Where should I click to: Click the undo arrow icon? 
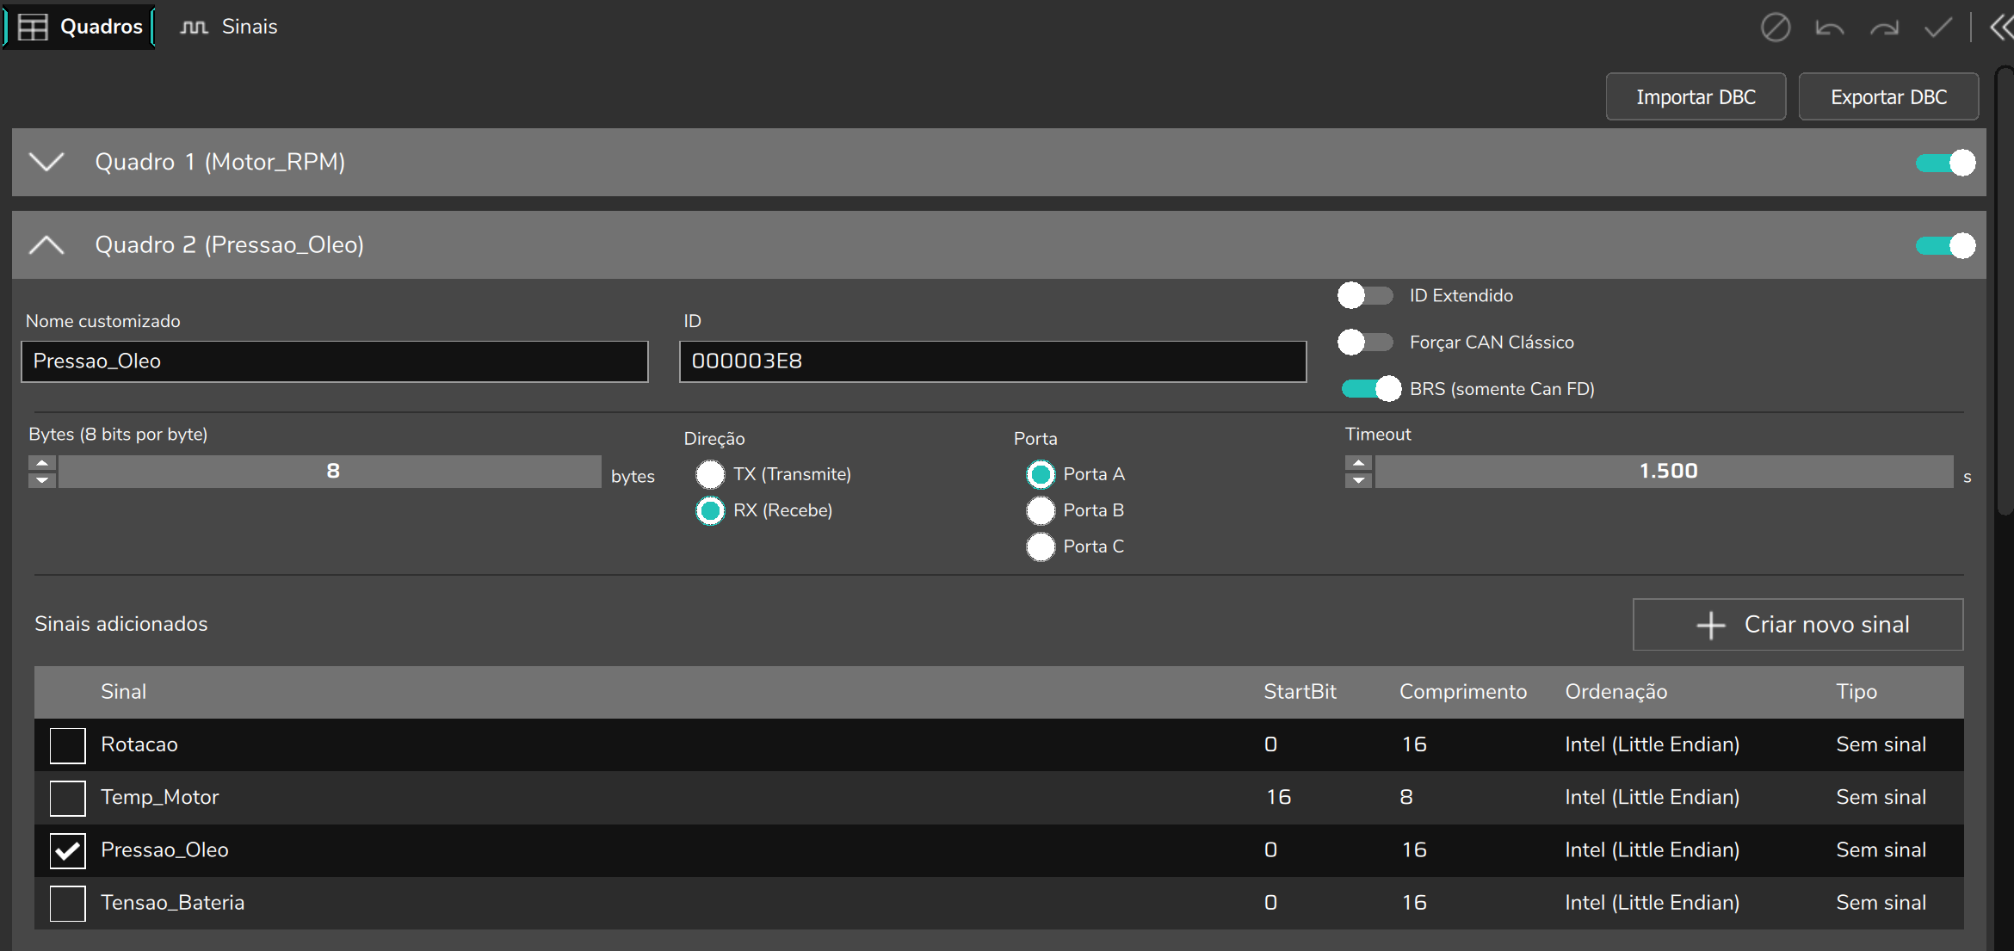(1829, 28)
